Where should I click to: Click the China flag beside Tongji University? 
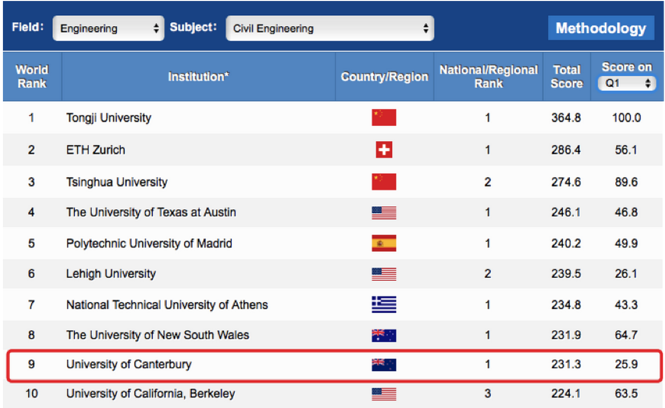pyautogui.click(x=384, y=118)
